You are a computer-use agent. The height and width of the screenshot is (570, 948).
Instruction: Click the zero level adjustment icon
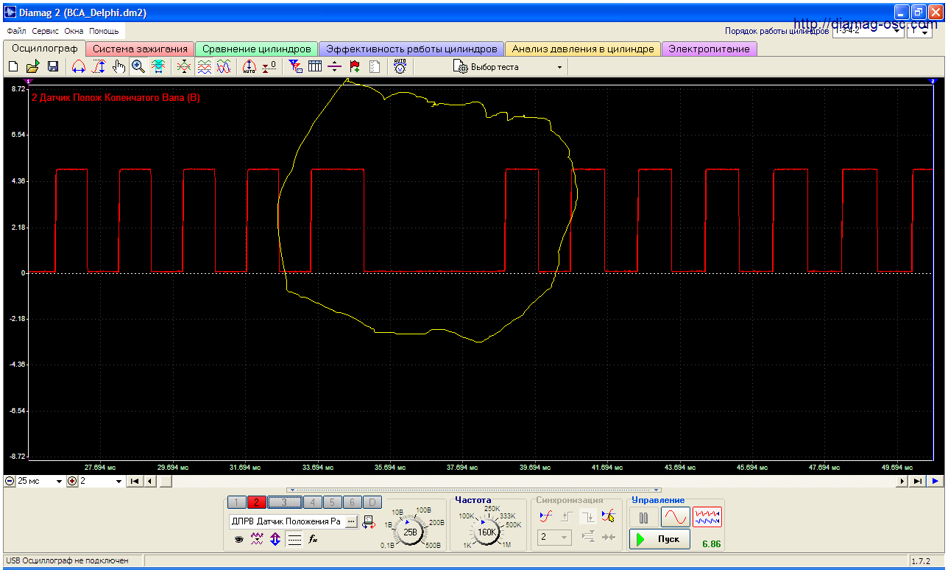click(x=269, y=67)
